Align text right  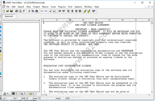pos(76,11)
